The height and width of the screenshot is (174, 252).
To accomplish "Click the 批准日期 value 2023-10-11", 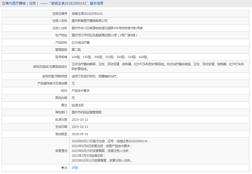I will tap(79, 119).
